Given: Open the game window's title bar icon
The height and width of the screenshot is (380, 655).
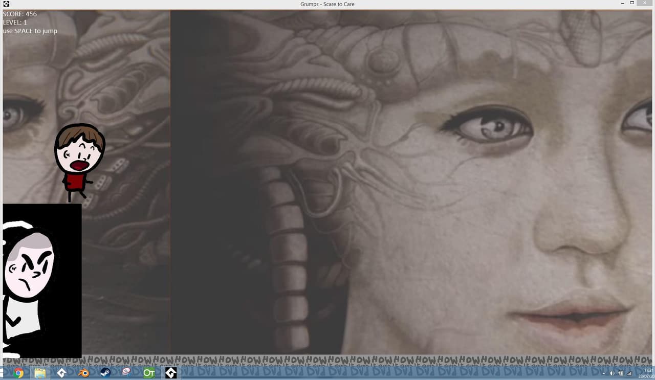Looking at the screenshot, I should (x=6, y=4).
